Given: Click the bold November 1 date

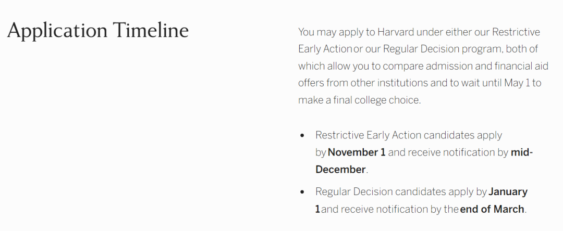Looking at the screenshot, I should coord(357,152).
